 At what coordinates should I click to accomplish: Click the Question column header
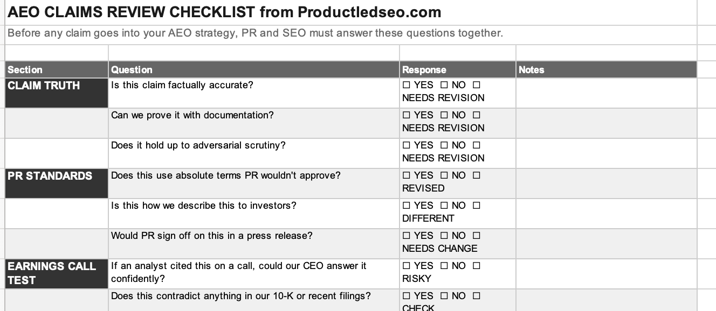tap(254, 69)
